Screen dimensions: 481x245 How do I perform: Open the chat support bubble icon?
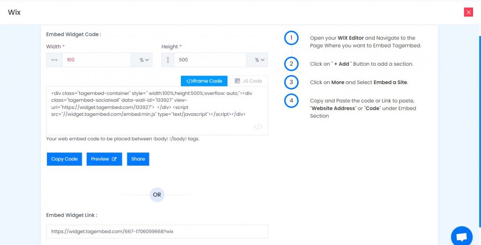click(461, 237)
